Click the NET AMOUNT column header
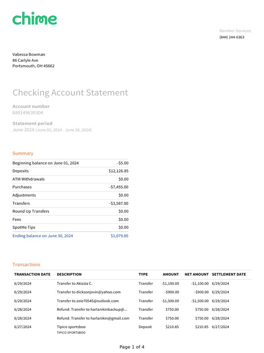This screenshot has width=264, height=353. coord(197,275)
